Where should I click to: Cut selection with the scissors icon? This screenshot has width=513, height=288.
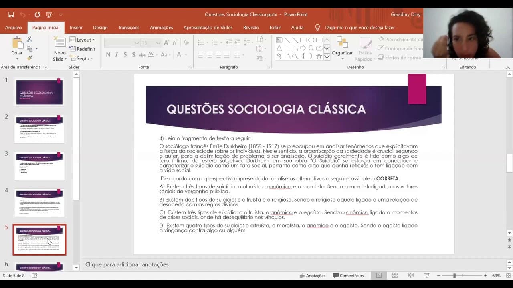29,39
